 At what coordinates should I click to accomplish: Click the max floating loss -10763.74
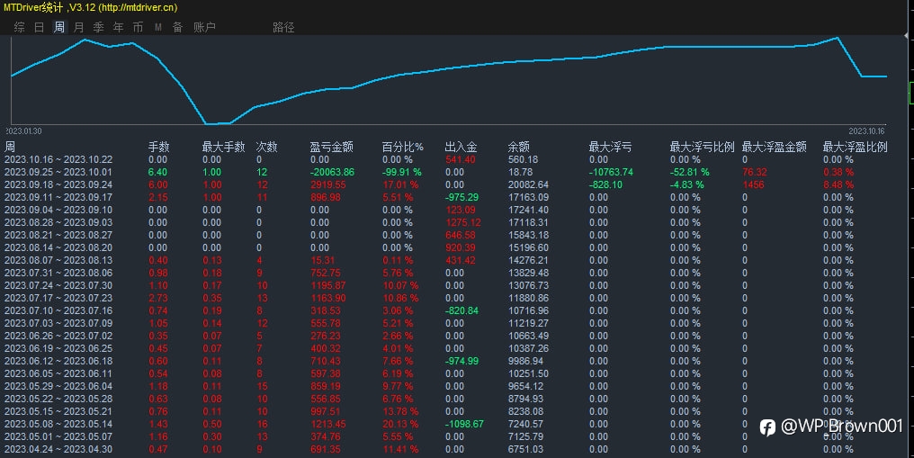tap(611, 173)
